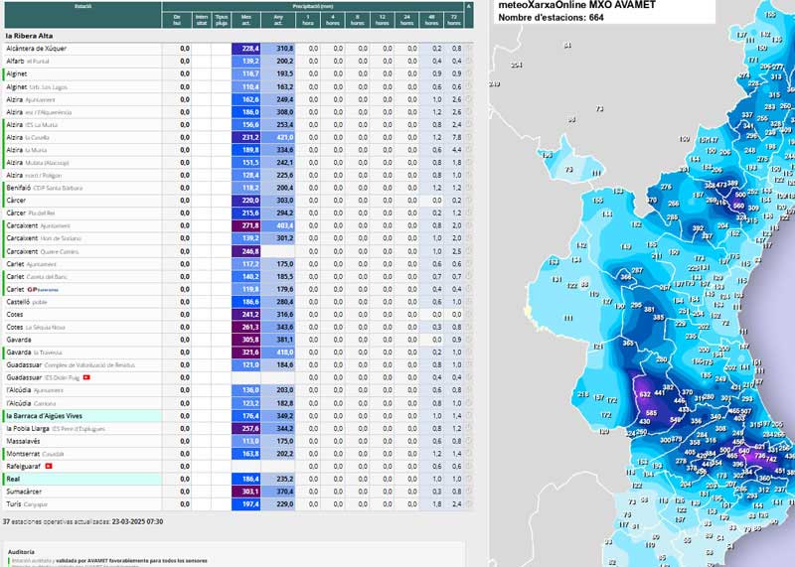Select monthly value 228,4 for Alcàntera de Xúquer

click(246, 49)
